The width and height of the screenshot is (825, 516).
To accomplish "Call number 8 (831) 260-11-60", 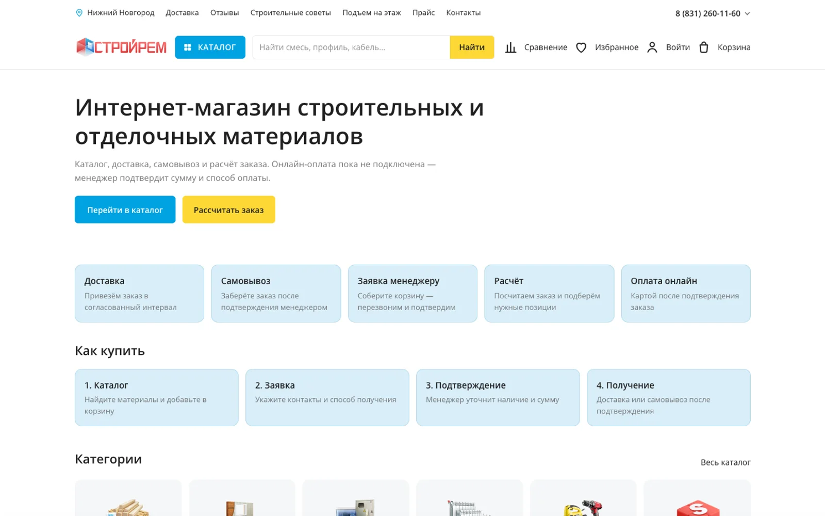I will pyautogui.click(x=707, y=14).
